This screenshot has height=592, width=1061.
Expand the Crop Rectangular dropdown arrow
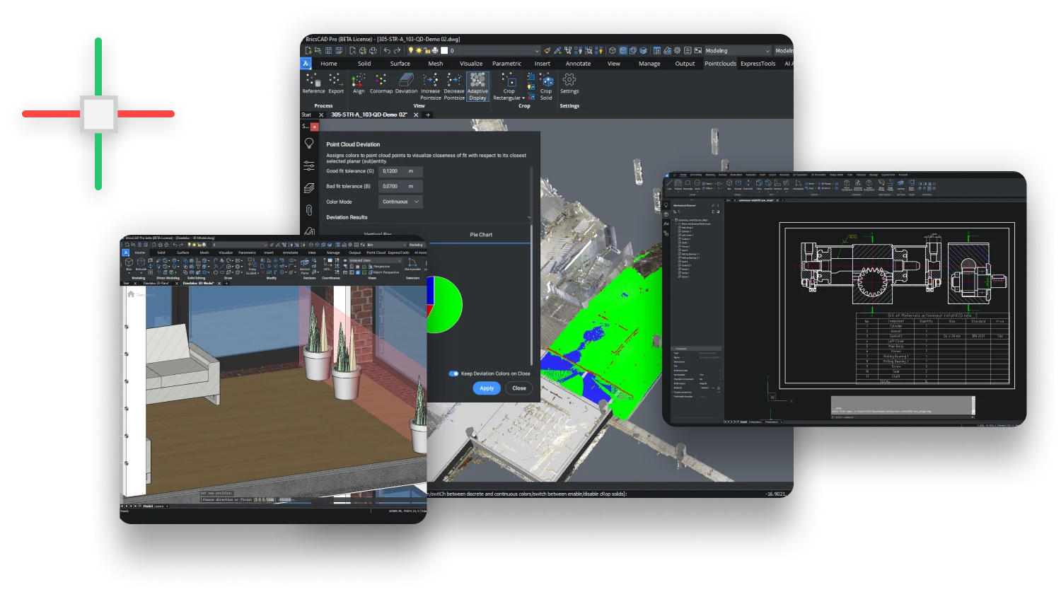(x=523, y=98)
